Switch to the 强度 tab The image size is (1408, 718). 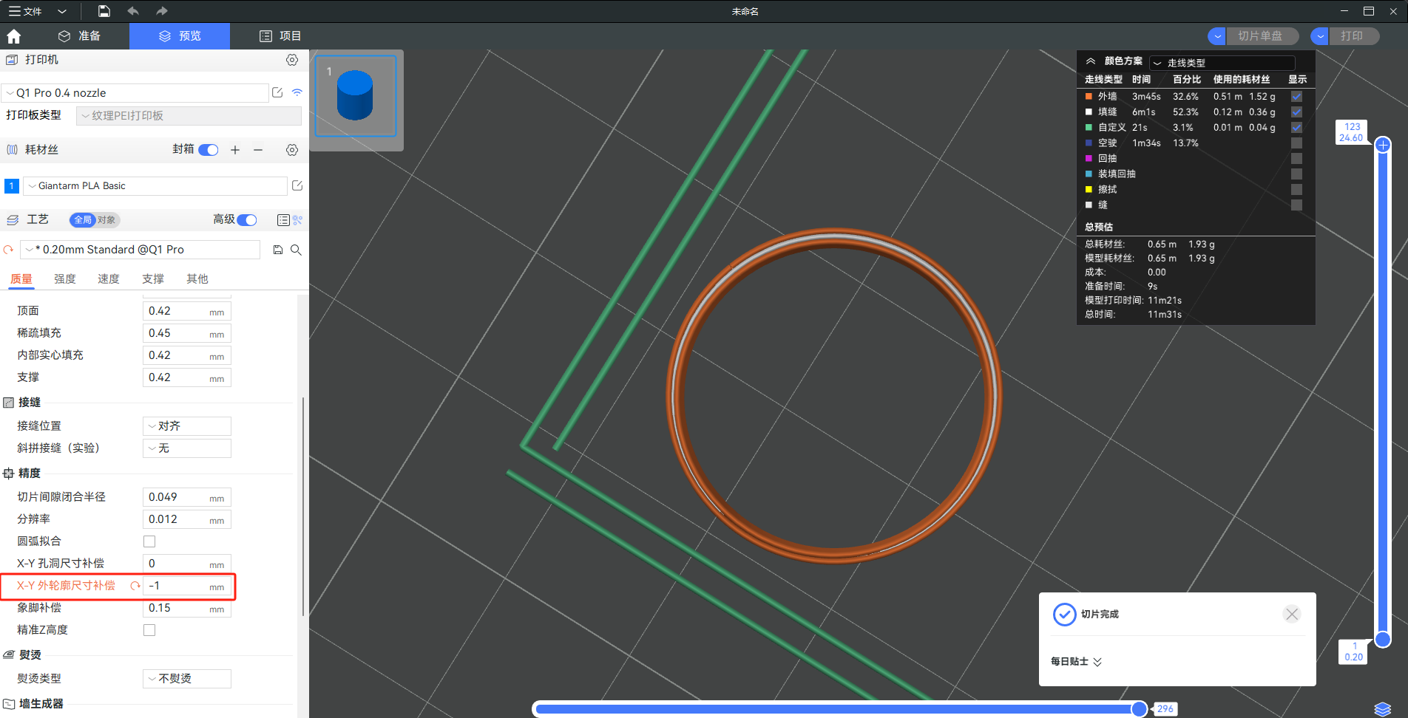click(x=65, y=278)
